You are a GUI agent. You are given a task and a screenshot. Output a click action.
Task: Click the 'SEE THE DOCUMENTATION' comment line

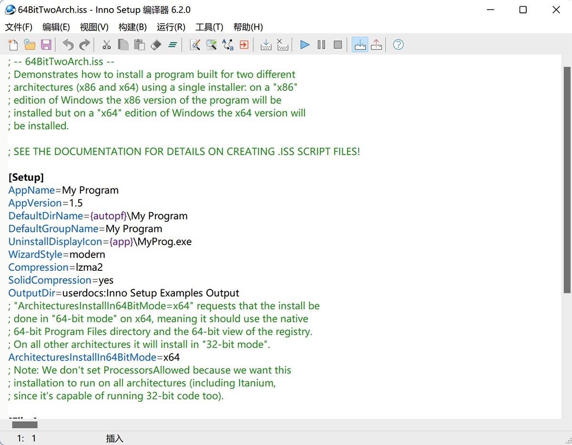184,152
